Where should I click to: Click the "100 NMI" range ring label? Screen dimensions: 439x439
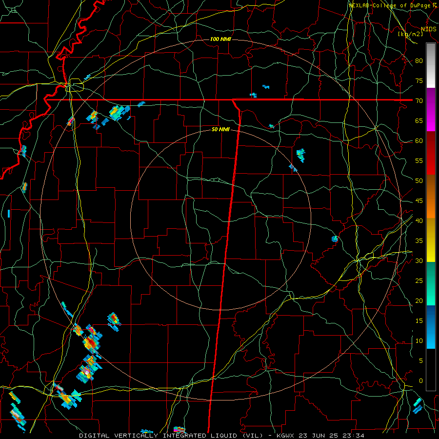pyautogui.click(x=220, y=39)
